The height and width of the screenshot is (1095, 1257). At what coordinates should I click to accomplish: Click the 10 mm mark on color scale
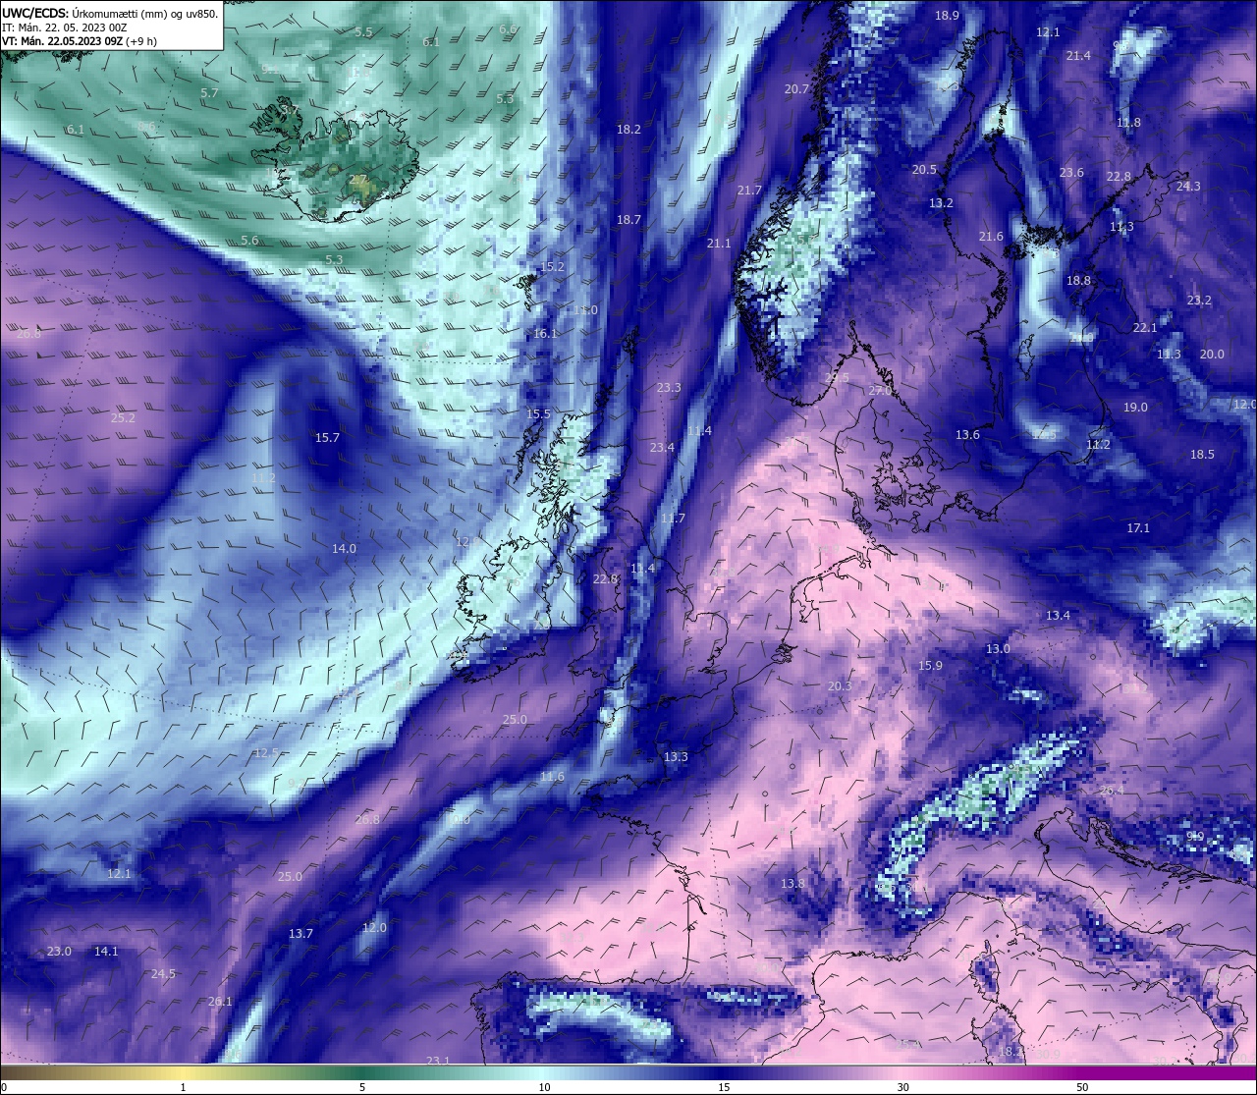coord(544,1087)
